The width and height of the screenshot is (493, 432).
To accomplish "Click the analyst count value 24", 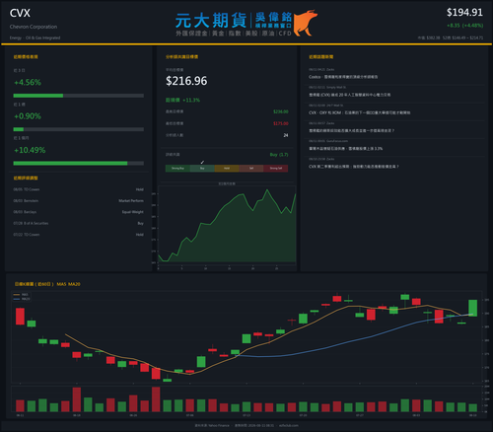I will click(286, 135).
